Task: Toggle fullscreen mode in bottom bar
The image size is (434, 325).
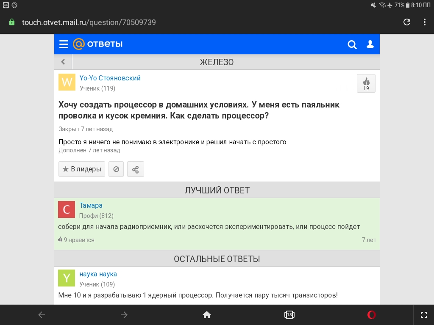Action: coord(423,314)
